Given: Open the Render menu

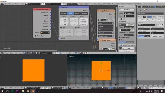Looking at the screenshot, I should (11, 4).
